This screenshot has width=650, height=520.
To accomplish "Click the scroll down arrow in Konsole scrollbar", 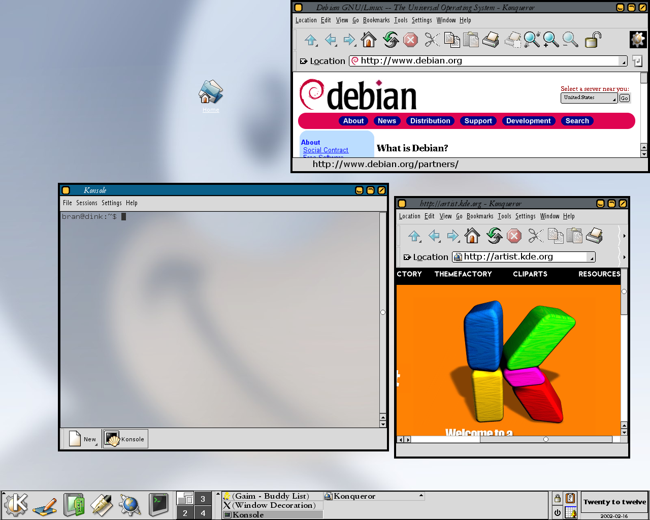I will click(x=383, y=425).
